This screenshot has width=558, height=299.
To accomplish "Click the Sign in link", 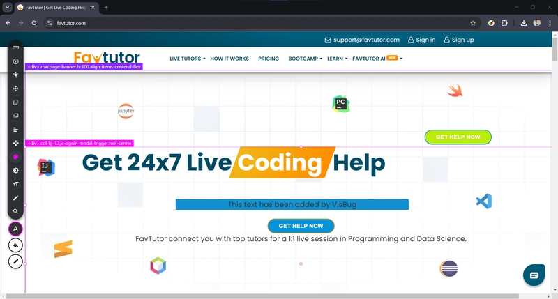I will click(x=422, y=40).
